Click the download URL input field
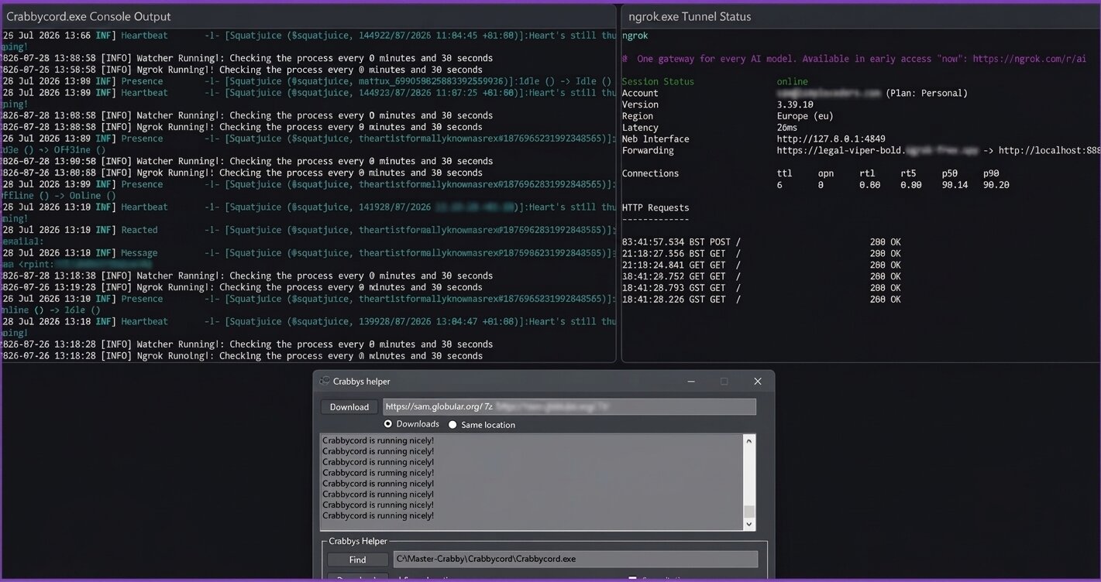1101x582 pixels. [x=569, y=406]
